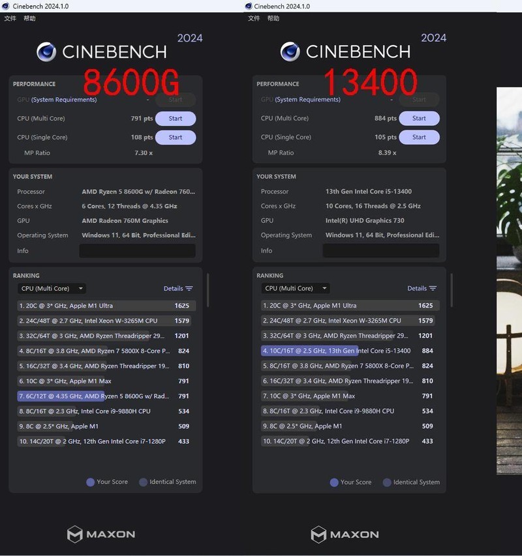Open the 文件 menu in the left window
The image size is (522, 556).
[x=10, y=18]
